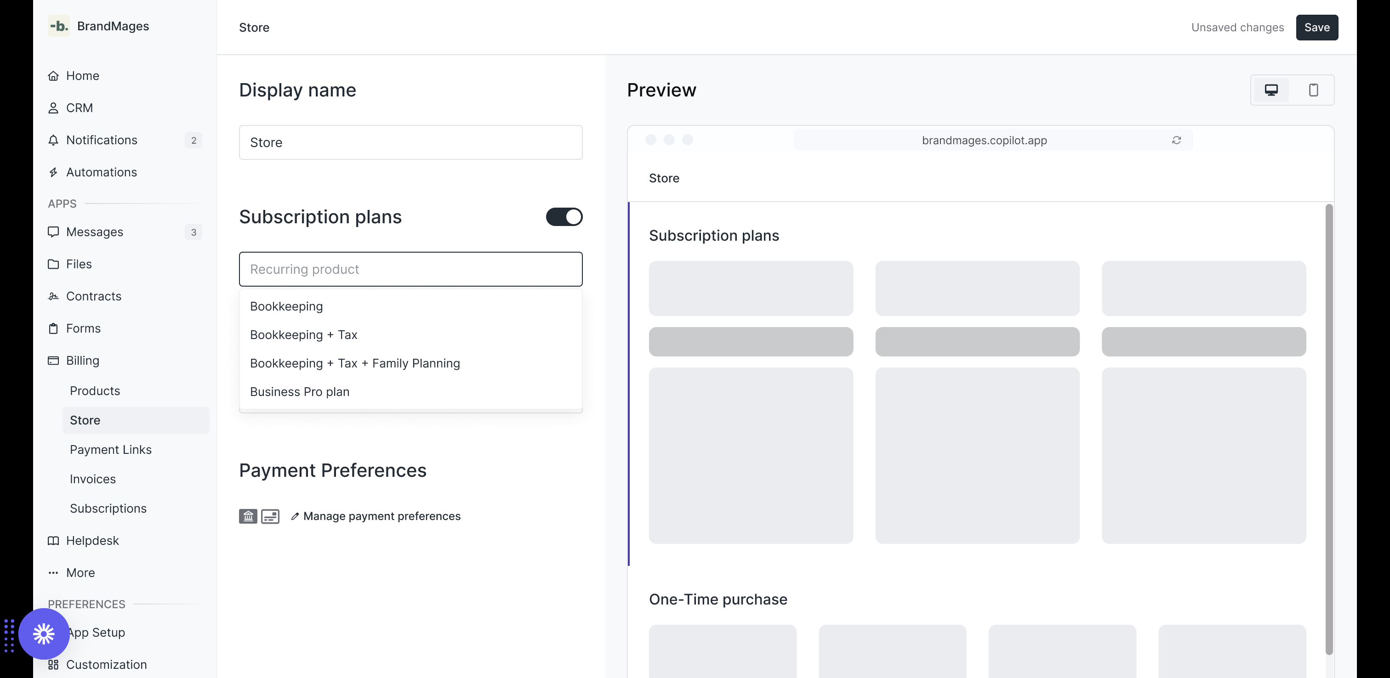
Task: Switch preview to desktop view
Action: pos(1271,90)
